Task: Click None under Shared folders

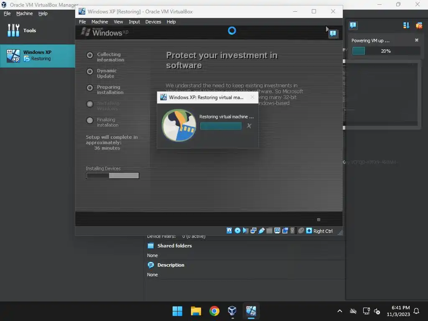Action: [152, 255]
